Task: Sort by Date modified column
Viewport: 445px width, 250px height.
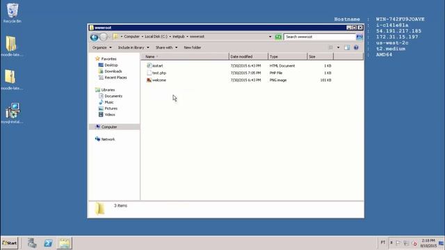Action: pyautogui.click(x=248, y=57)
